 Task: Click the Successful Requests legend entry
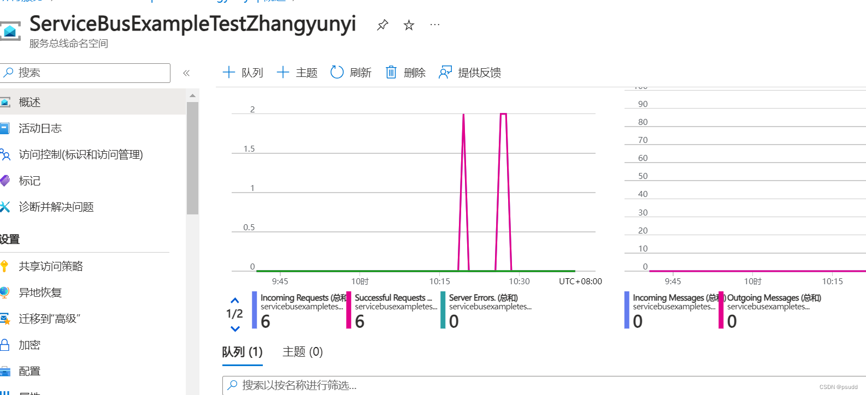click(x=393, y=310)
